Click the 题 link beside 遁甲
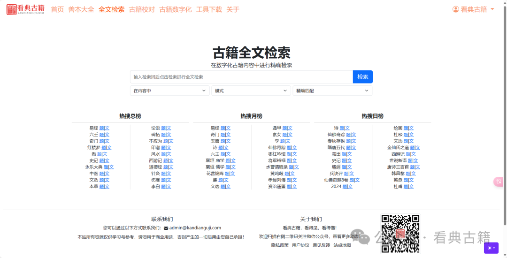This screenshot has width=507, height=258. 284,128
